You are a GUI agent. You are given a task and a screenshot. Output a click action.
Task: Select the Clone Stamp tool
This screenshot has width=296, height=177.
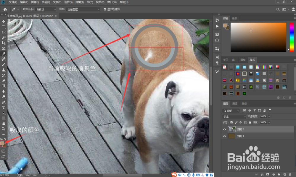pyautogui.click(x=3, y=70)
